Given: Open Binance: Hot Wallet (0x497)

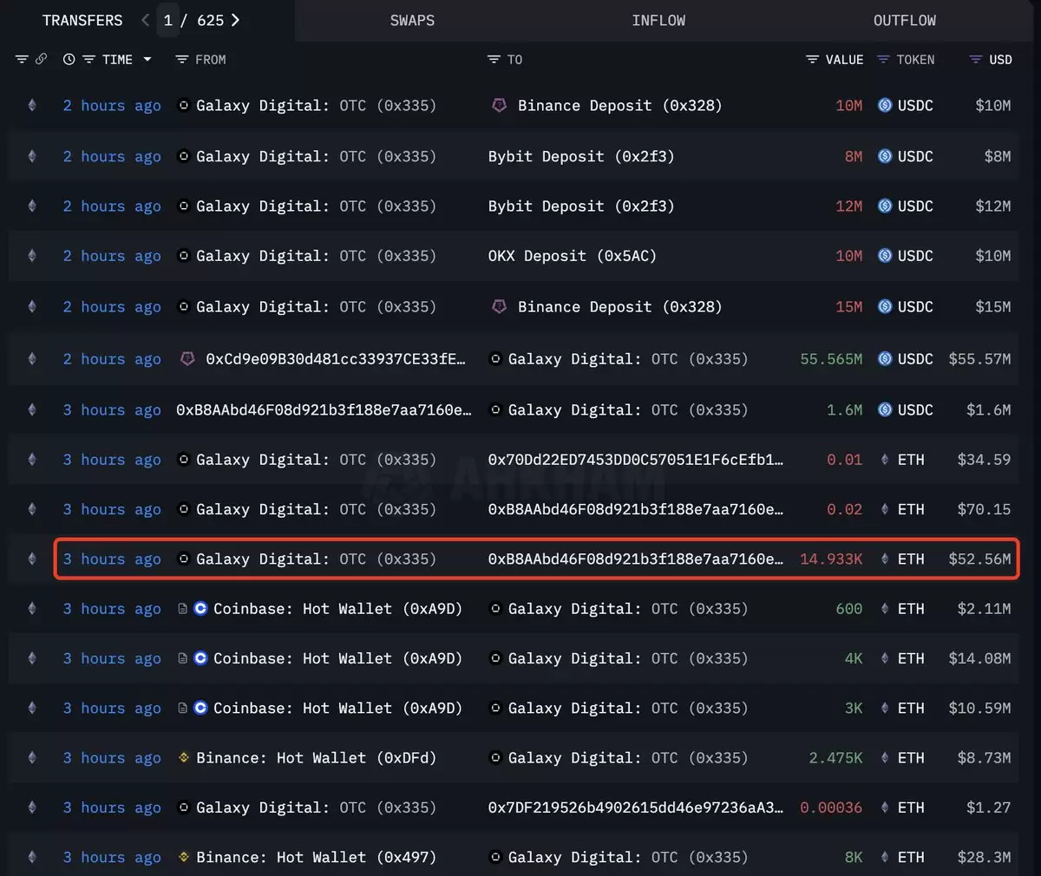Looking at the screenshot, I should click(x=316, y=857).
